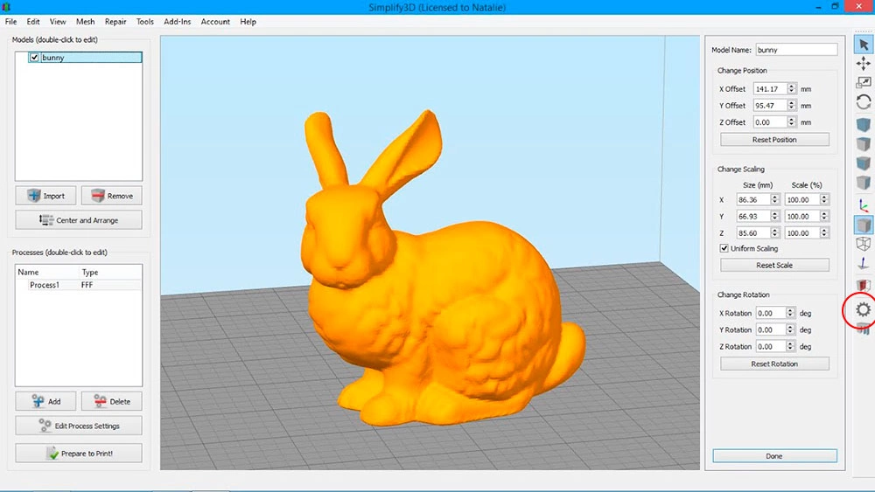Click the Prepare to Print! button

point(79,454)
